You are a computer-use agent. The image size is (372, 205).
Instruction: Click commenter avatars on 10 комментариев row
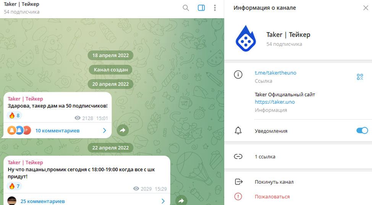pos(19,130)
